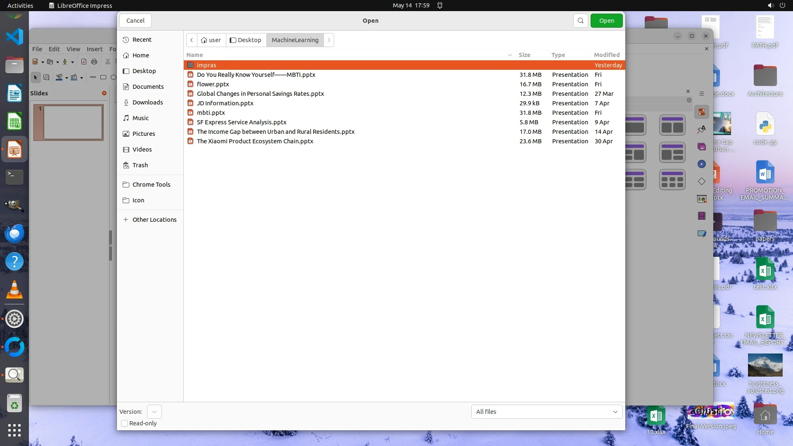
Task: Click the green Open button
Action: [x=606, y=21]
